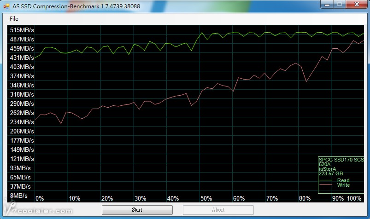The width and height of the screenshot is (370, 219).
Task: Click the 121MB/s axis label
Action: (22, 159)
